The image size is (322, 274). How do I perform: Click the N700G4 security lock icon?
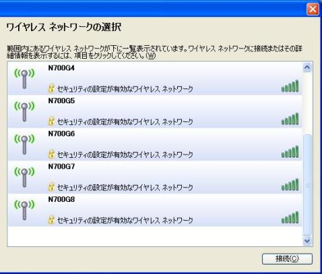[51, 88]
